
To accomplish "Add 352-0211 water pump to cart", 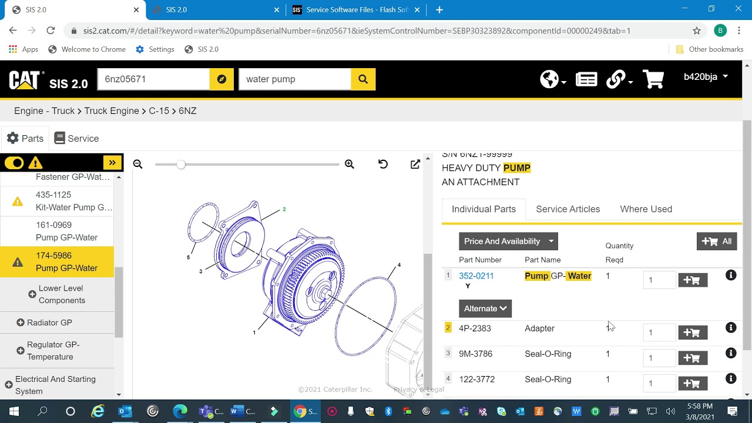I will point(693,280).
